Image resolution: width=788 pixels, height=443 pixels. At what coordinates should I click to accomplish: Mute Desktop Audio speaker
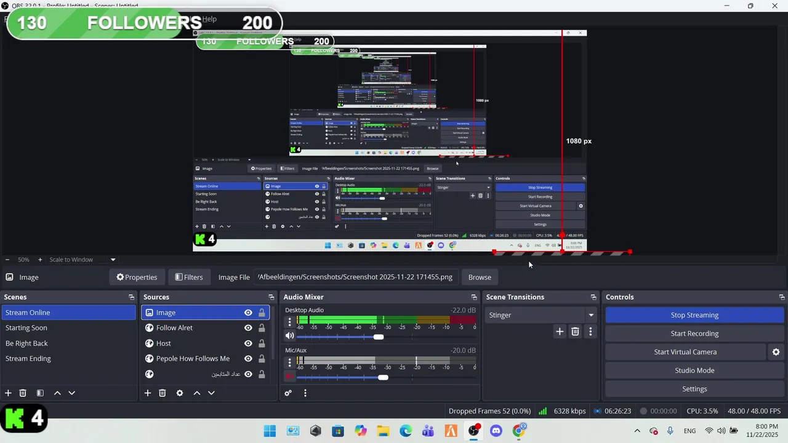tap(289, 336)
